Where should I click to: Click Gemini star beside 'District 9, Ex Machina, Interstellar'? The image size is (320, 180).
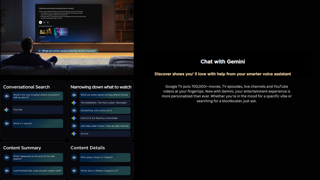point(74,118)
